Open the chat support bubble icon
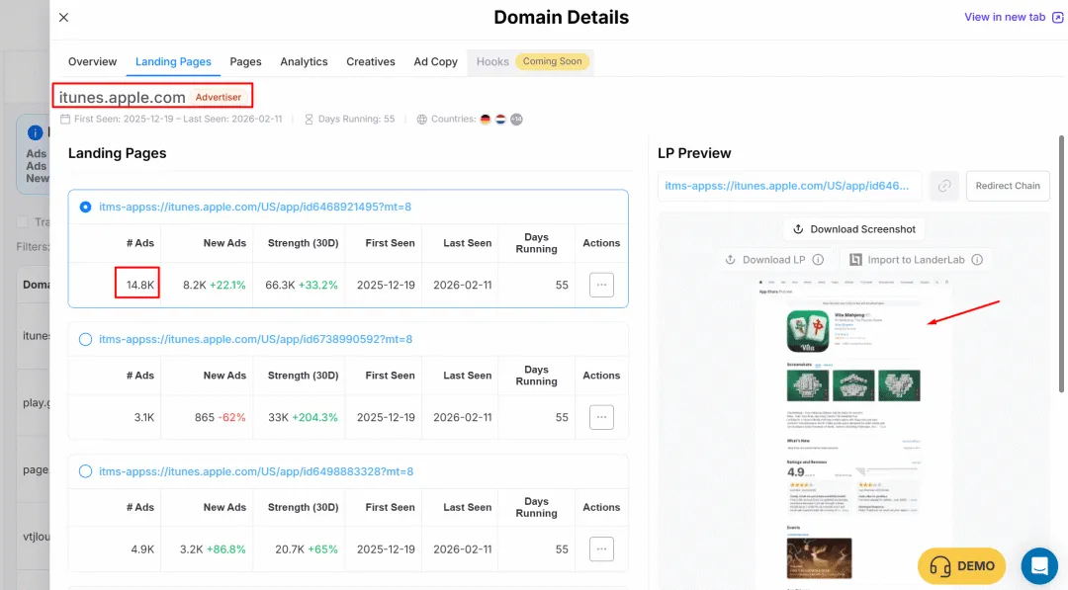This screenshot has height=590, width=1068. point(1039,566)
